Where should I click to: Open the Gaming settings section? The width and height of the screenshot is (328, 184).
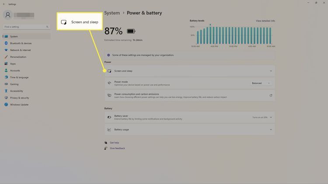[14, 84]
